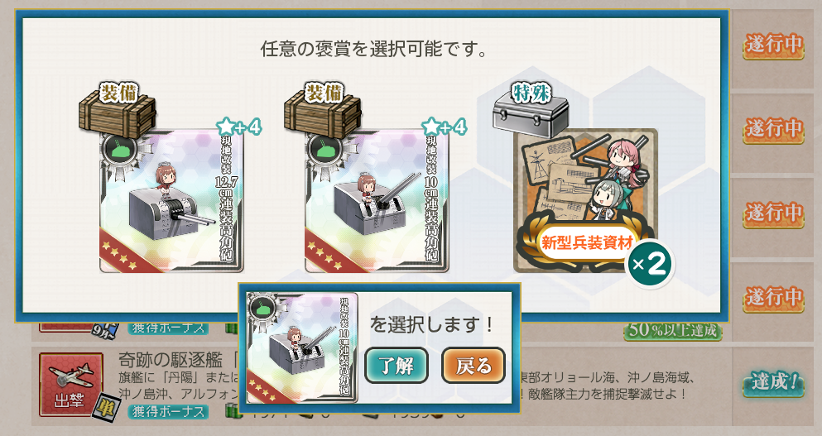Click the wooden 装備 crate above 12.7cm gun
This screenshot has height=436, width=822.
click(x=118, y=109)
